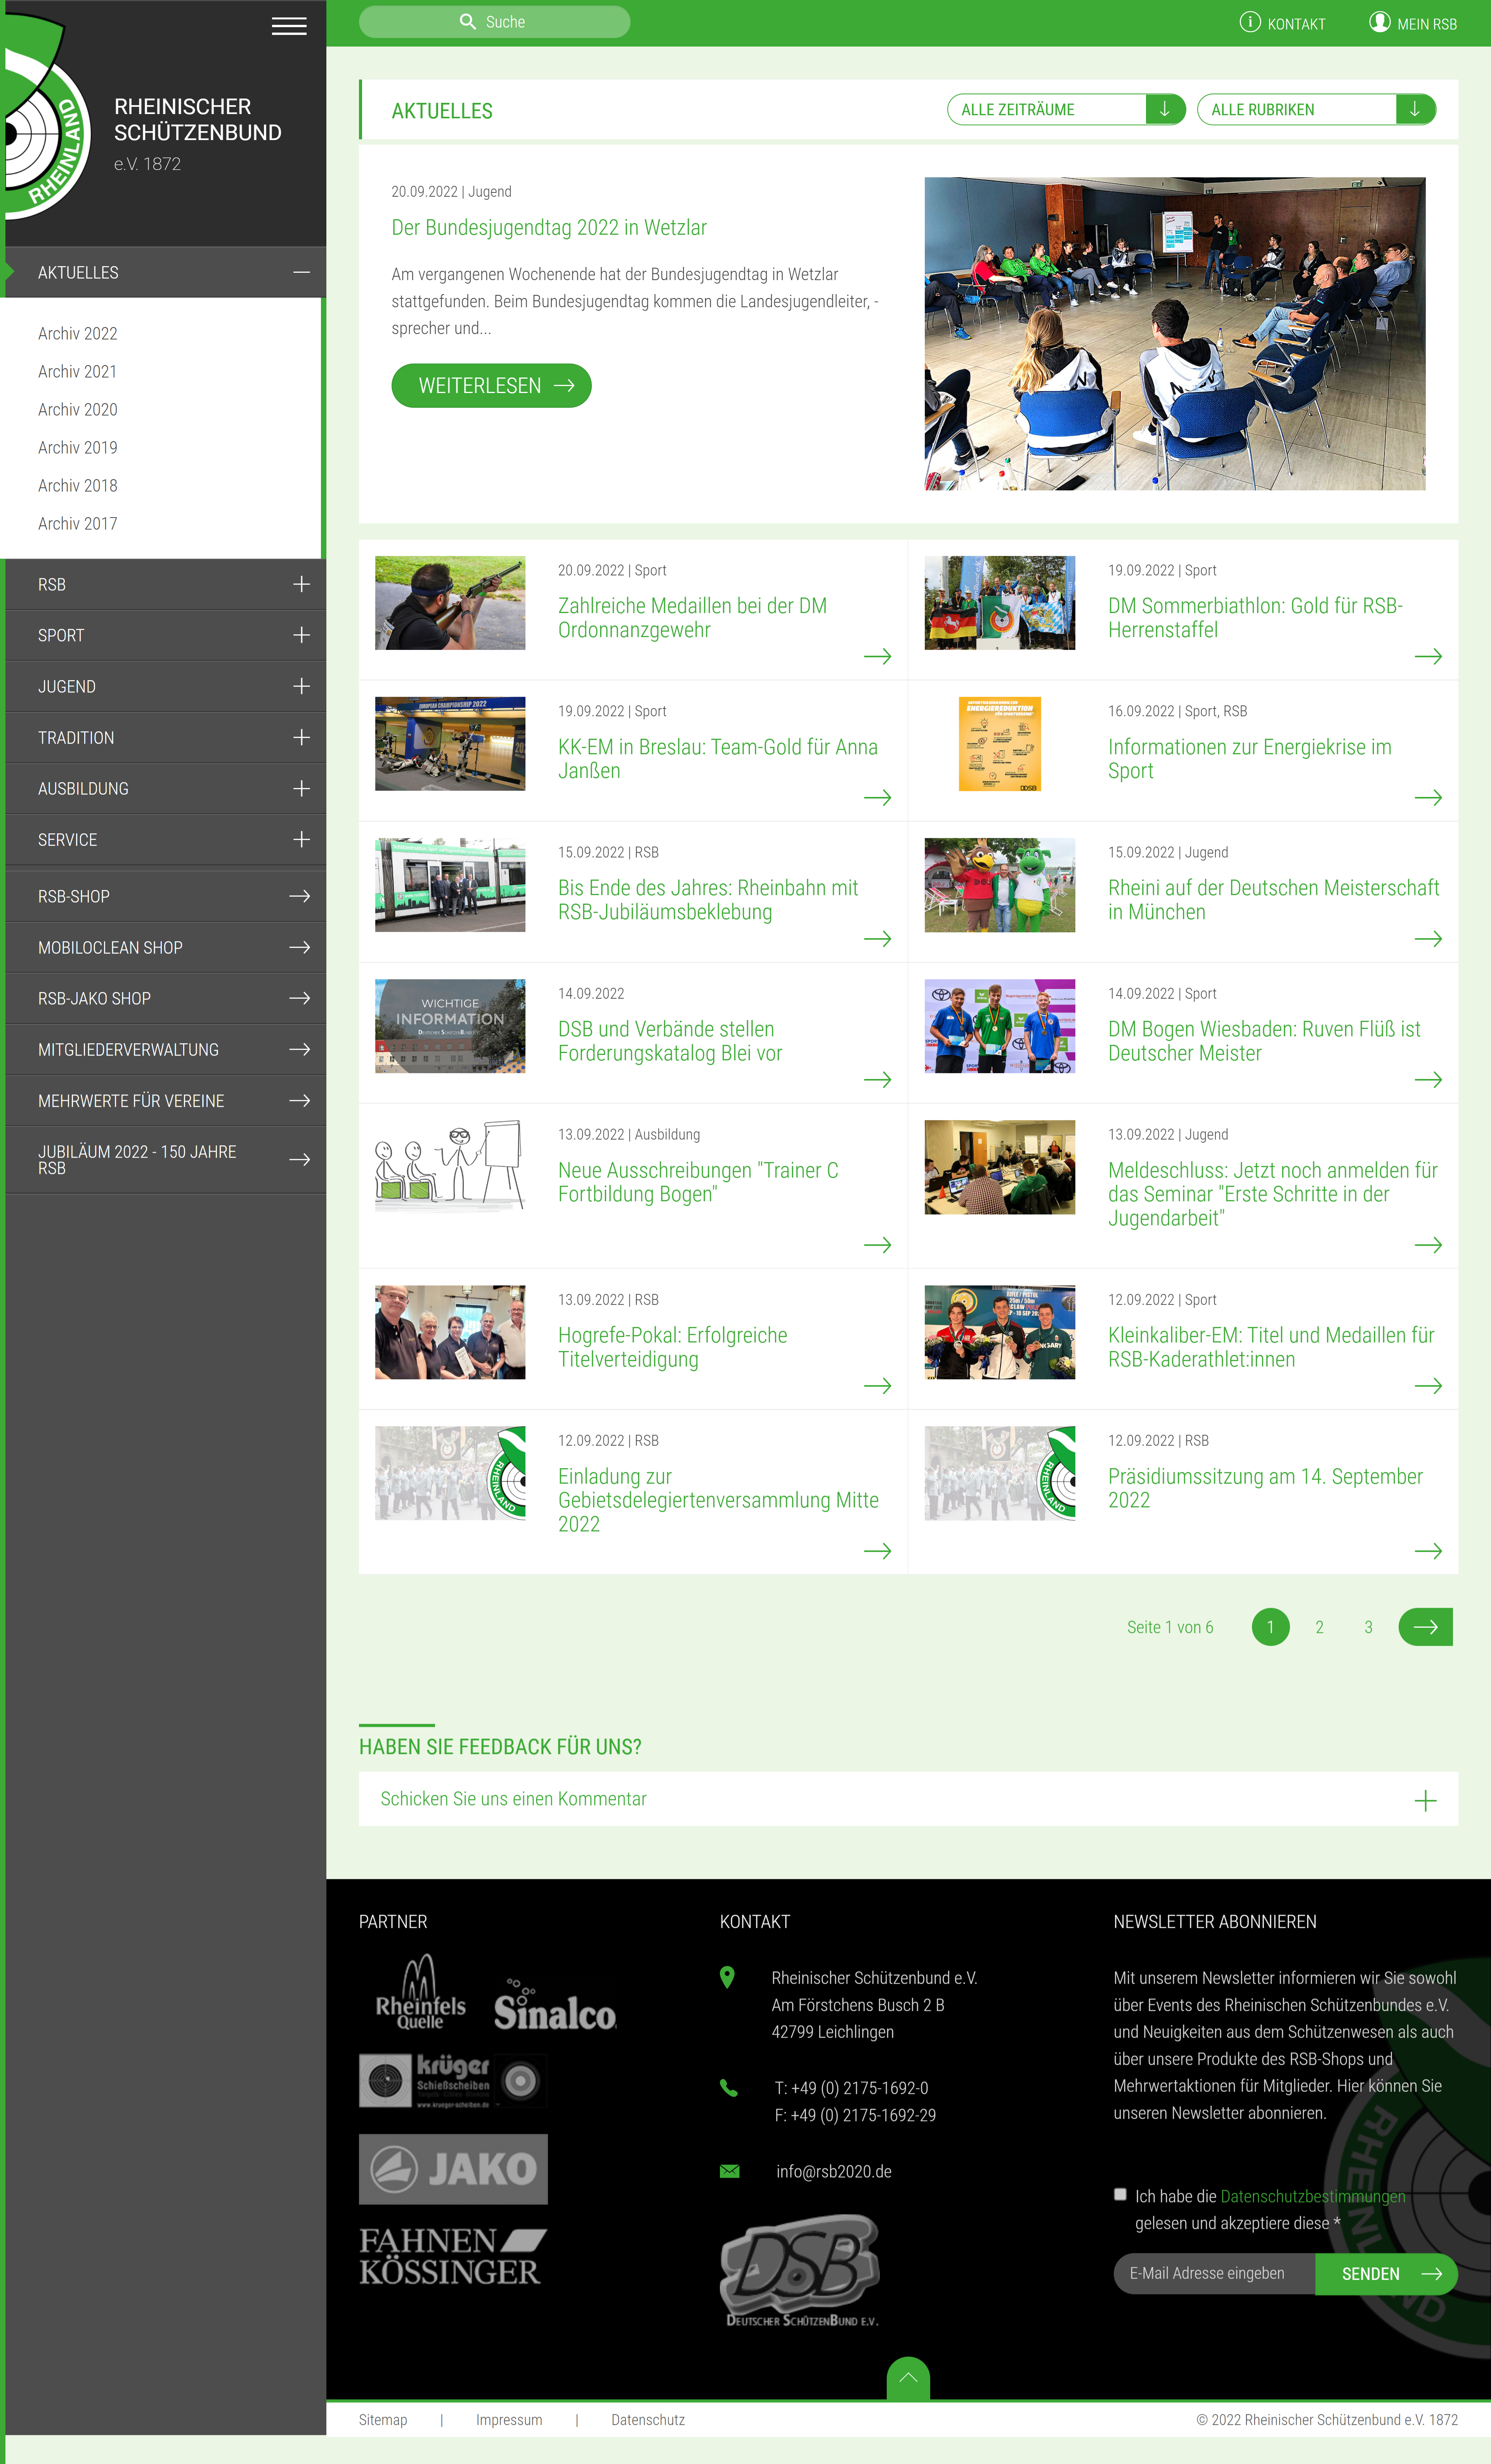Open the Datenschutz footer link
The height and width of the screenshot is (2464, 1491).
pyautogui.click(x=648, y=2420)
